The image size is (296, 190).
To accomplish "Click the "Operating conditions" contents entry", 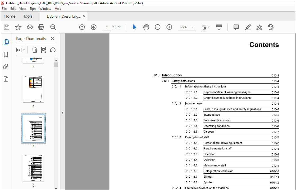I will tap(216, 126).
